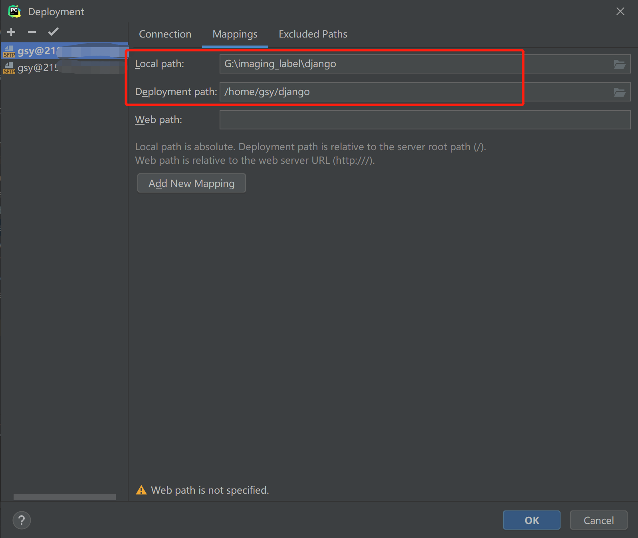This screenshot has height=538, width=638.
Task: Select the first SFTP server gsy@21
Action: point(64,51)
